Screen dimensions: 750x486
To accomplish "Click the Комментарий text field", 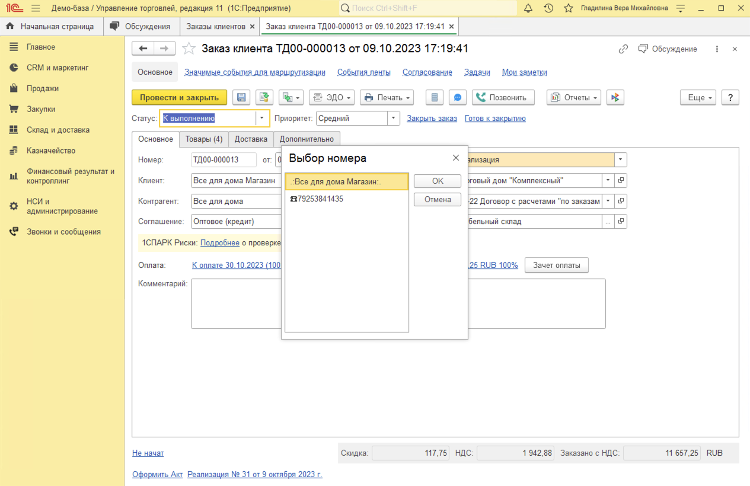I will point(237,303).
